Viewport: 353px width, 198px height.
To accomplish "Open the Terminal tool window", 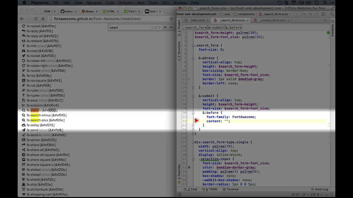I will (231, 189).
